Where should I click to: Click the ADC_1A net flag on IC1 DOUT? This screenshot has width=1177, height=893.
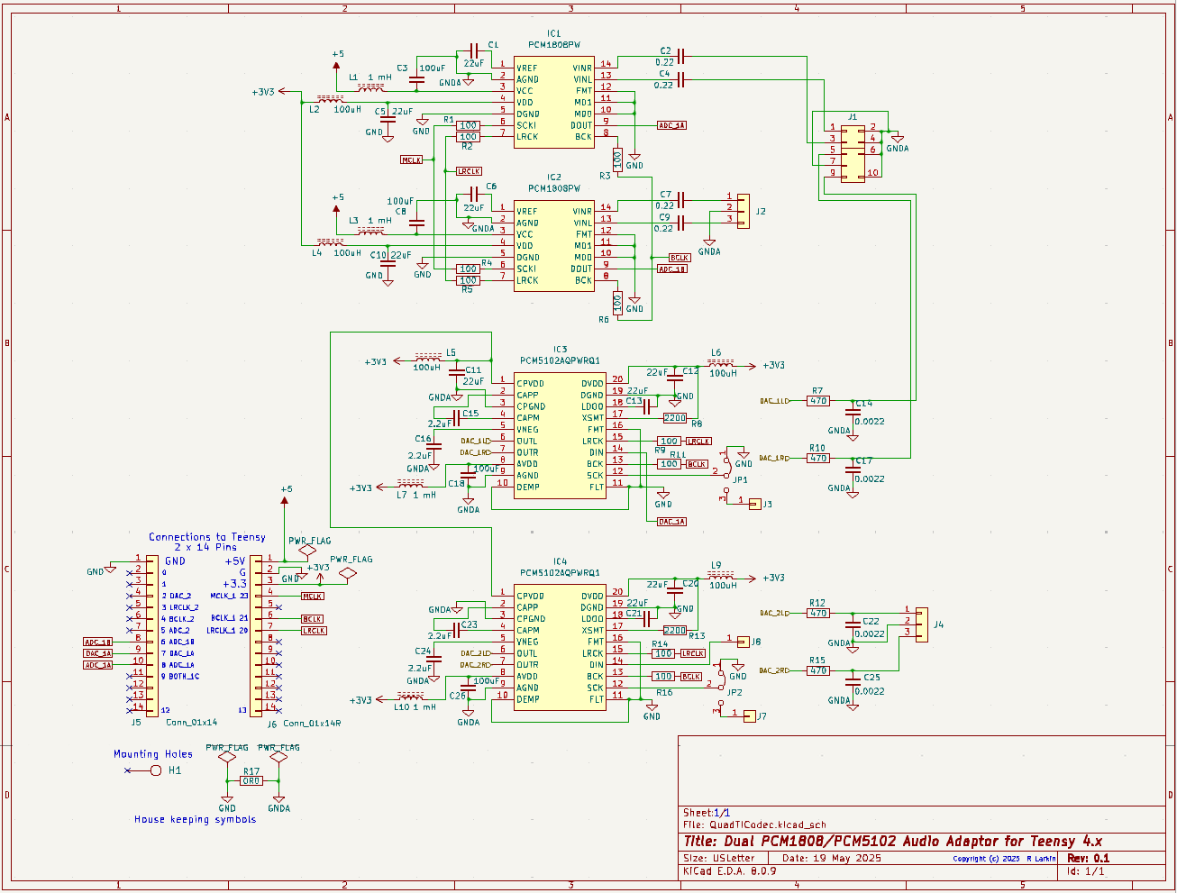(x=670, y=125)
